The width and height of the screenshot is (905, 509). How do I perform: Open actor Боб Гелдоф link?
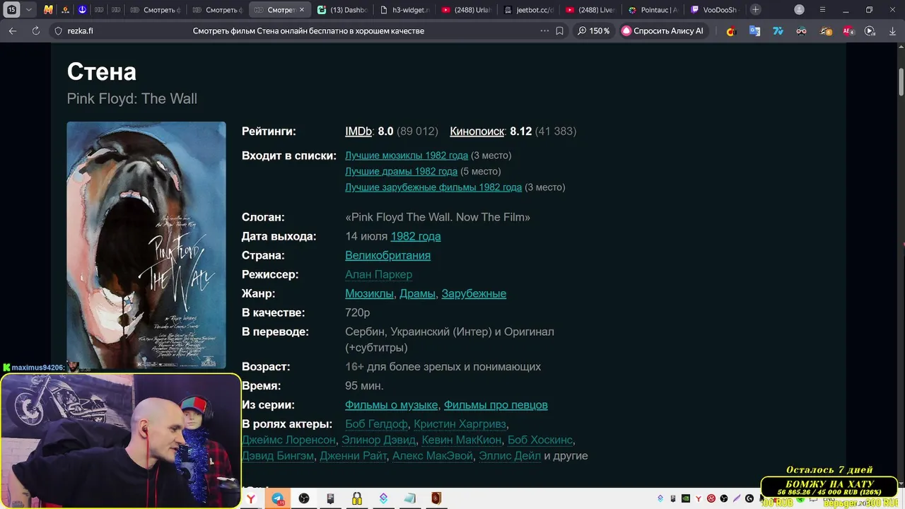pyautogui.click(x=376, y=424)
